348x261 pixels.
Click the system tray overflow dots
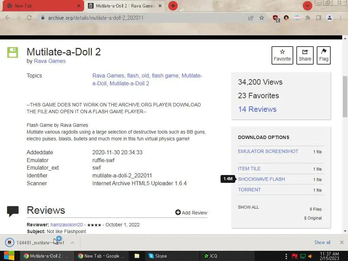pyautogui.click(x=286, y=256)
